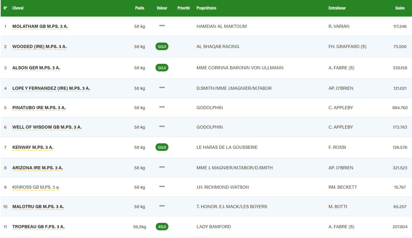Open horse WOODED (IRE) M.PS. 3 A.
This screenshot has width=412, height=238.
tap(39, 47)
